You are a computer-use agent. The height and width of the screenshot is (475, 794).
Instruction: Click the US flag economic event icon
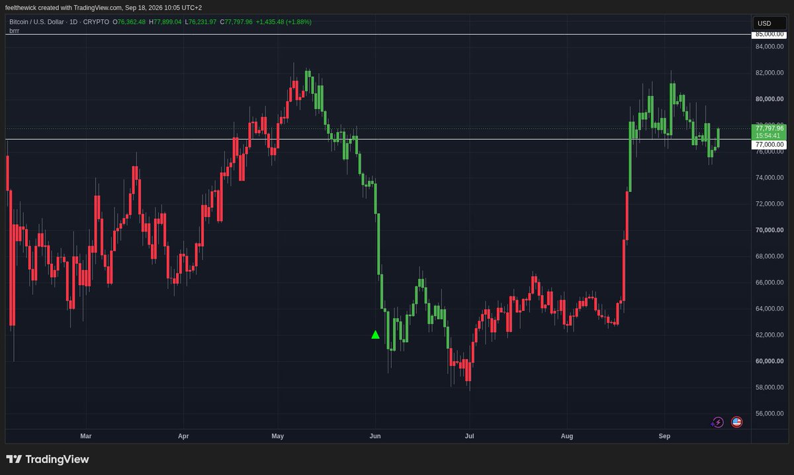[736, 422]
